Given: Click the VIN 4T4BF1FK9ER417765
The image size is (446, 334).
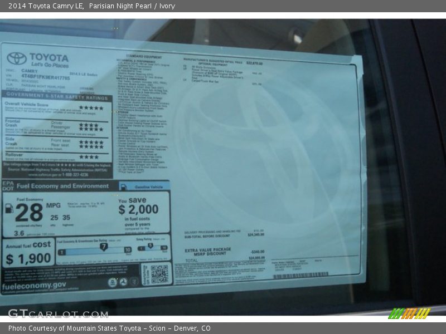Looking at the screenshot, I should tap(46, 77).
